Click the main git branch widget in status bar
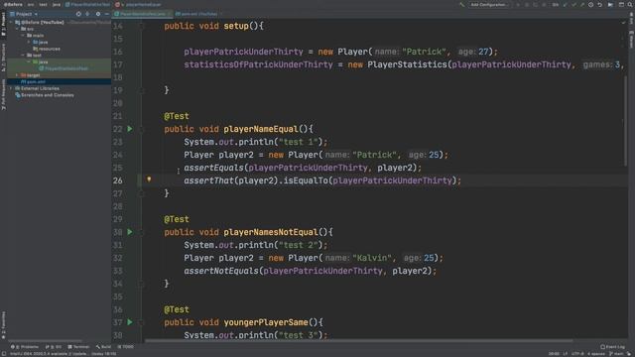The image size is (635, 357). point(616,354)
